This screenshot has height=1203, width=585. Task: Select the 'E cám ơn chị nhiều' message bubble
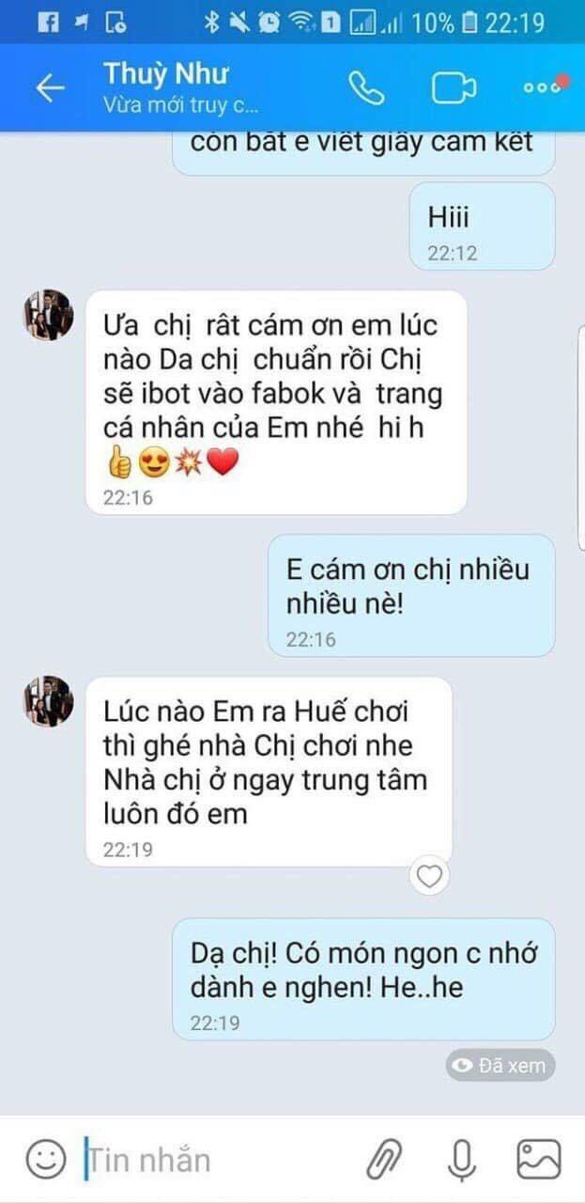pyautogui.click(x=411, y=595)
